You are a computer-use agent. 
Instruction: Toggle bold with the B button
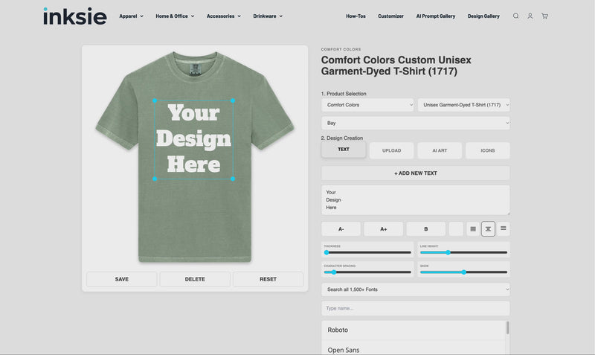426,229
